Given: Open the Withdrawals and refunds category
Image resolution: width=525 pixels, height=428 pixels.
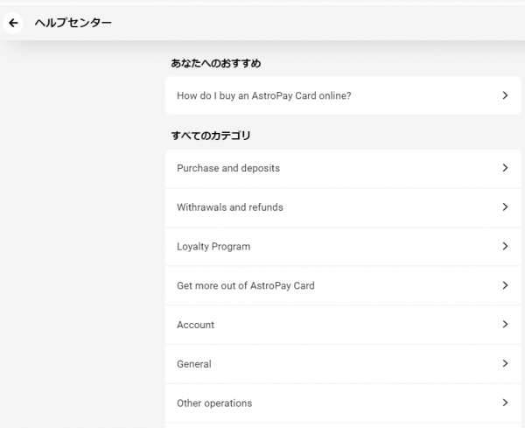Looking at the screenshot, I should pos(343,207).
